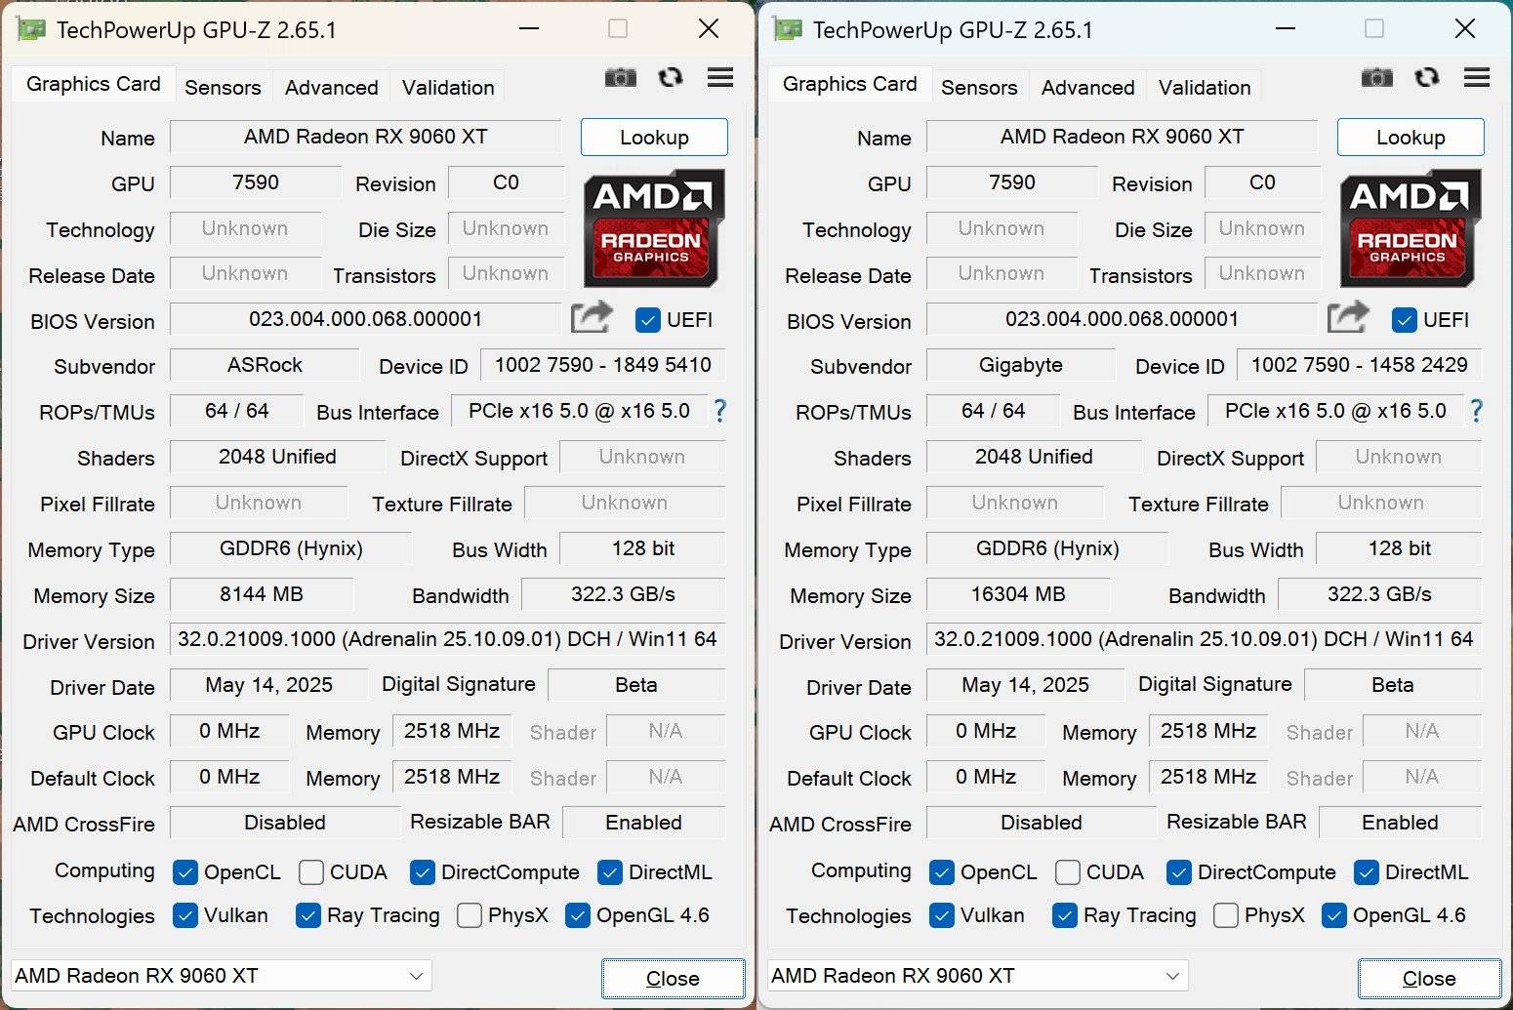Click GPU-Z app icon in right title bar
The width and height of the screenshot is (1513, 1010).
tap(788, 29)
